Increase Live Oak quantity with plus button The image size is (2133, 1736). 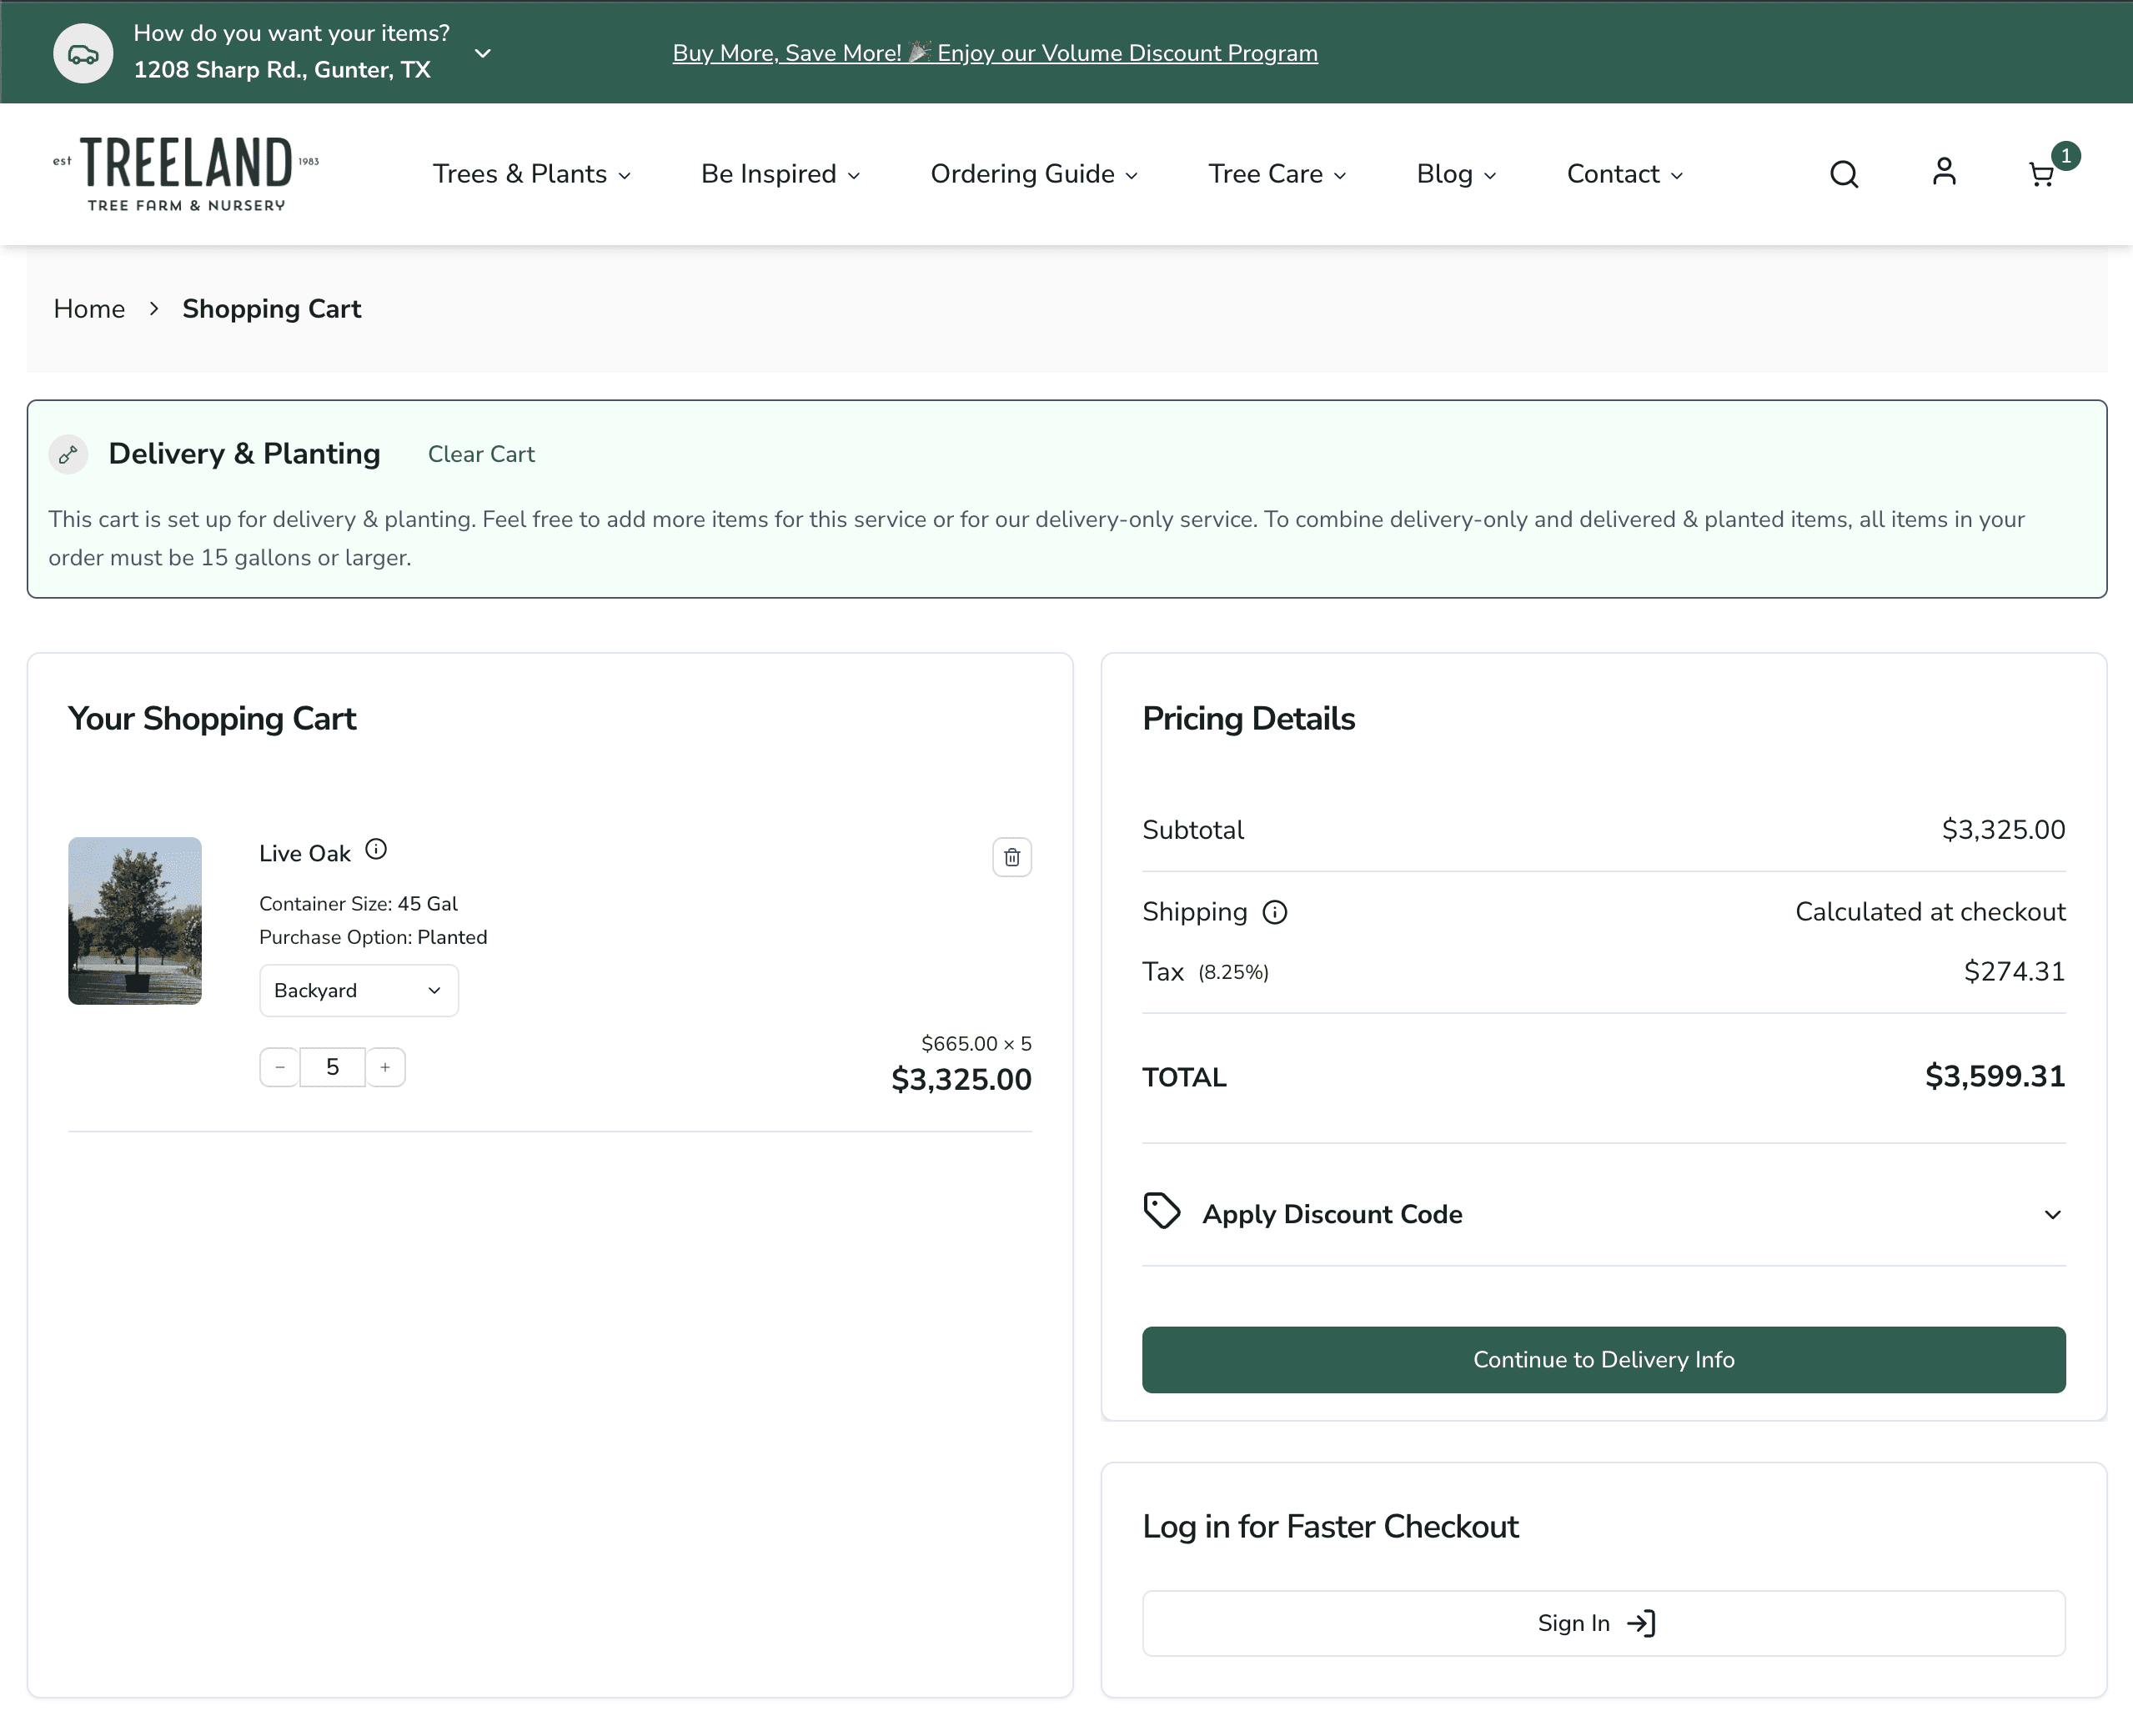pos(385,1067)
